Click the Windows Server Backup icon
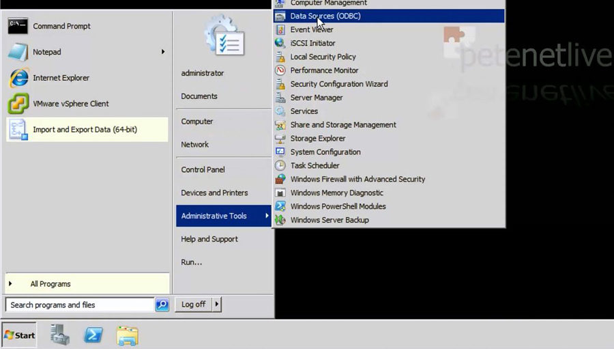This screenshot has height=349, width=614. coord(280,220)
